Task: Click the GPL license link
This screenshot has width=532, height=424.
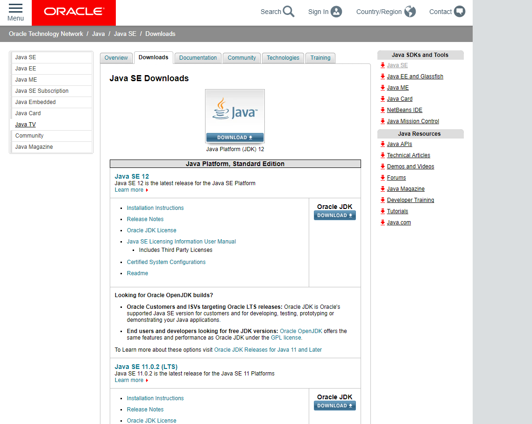Action: (286, 338)
